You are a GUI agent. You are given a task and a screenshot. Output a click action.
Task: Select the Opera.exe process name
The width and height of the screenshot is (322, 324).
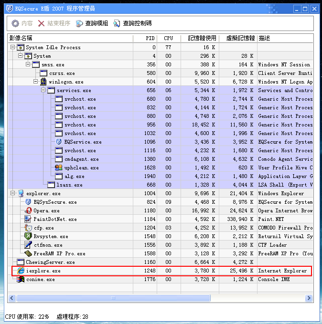point(46,211)
